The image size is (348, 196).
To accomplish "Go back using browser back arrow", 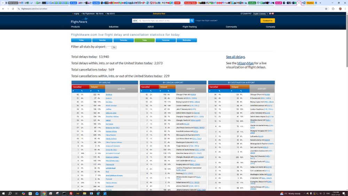I will (x=3, y=9).
